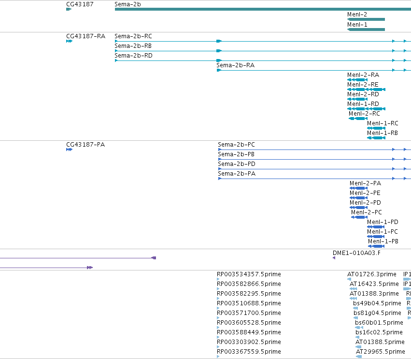Click the purple block ending the upper purple line

[154, 258]
